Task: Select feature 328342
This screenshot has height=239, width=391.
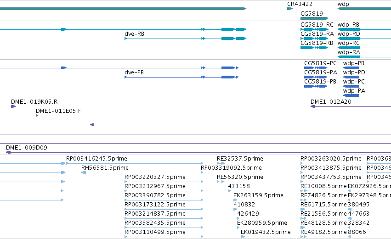Action: pyautogui.click(x=358, y=223)
